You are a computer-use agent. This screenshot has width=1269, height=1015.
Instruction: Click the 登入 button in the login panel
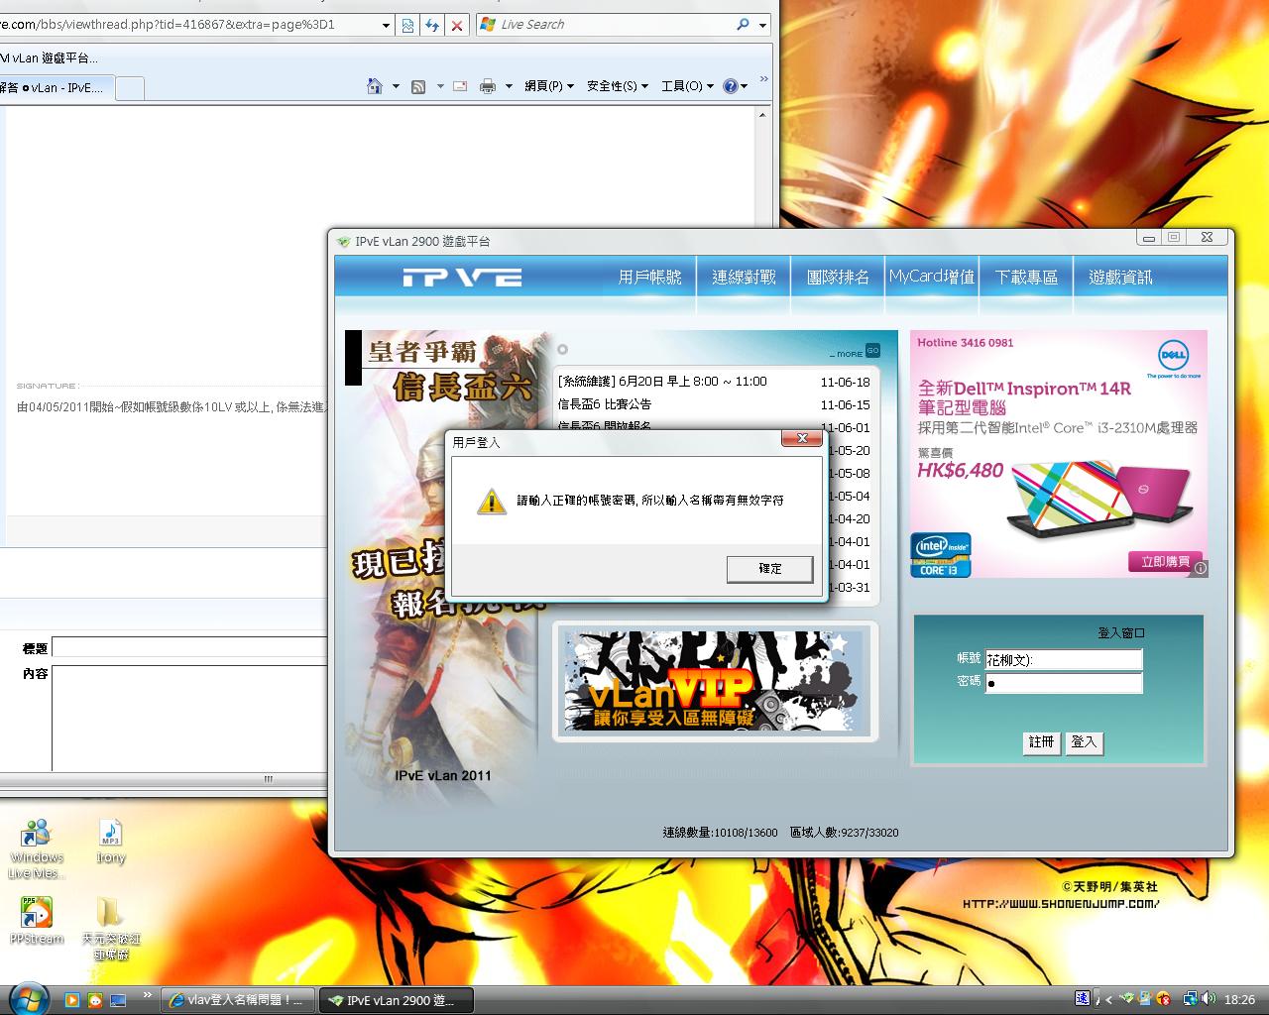[x=1084, y=742]
